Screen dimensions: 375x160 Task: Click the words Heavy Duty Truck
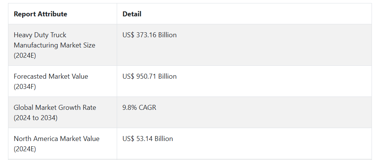pyautogui.click(x=40, y=35)
